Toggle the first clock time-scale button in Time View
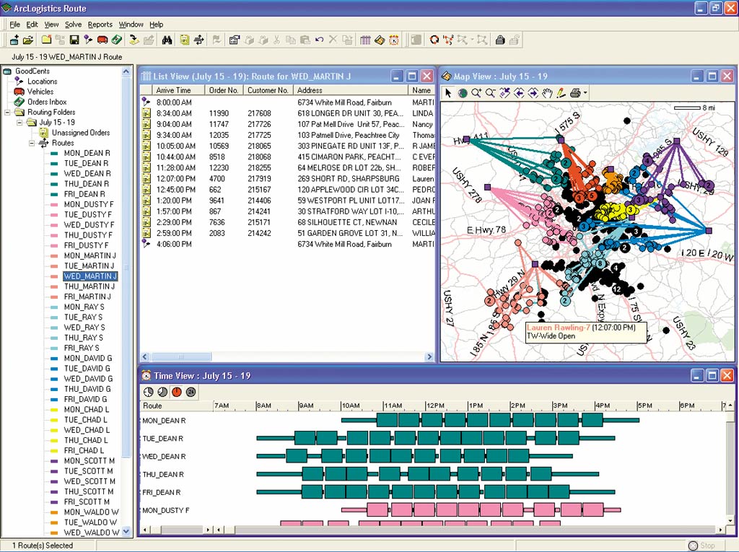This screenshot has height=552, width=739. 149,392
